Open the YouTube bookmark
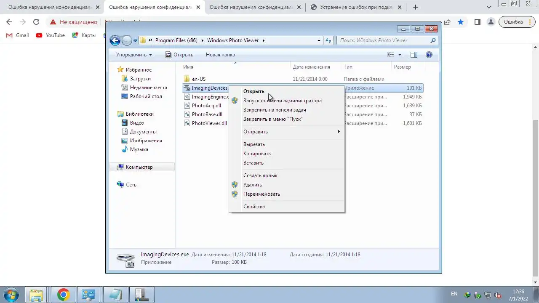The height and width of the screenshot is (303, 539). coord(51,35)
